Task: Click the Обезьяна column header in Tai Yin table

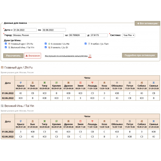Action: tap(117, 124)
